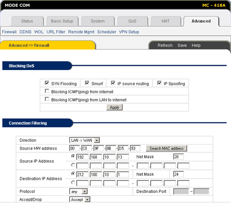Click the Source HW address field C0

tap(87, 148)
